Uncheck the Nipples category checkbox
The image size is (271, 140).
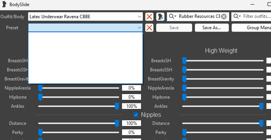(x=136, y=115)
